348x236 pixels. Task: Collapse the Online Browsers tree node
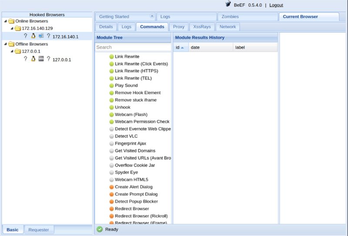6,21
